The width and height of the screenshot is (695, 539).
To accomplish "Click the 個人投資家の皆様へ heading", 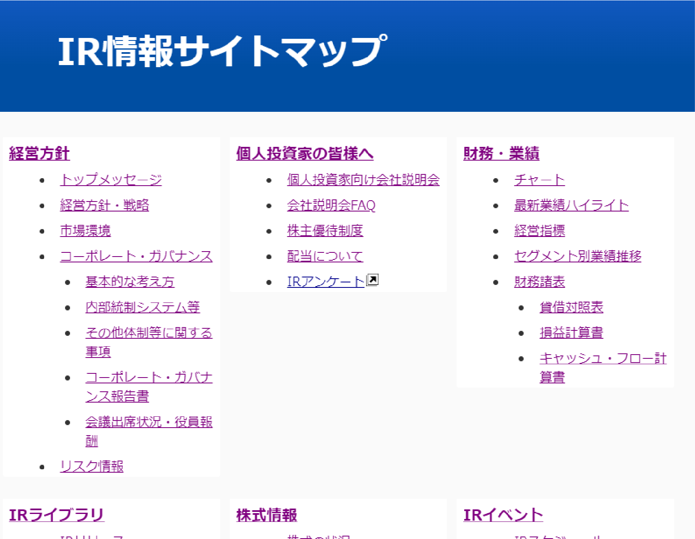I will pyautogui.click(x=305, y=154).
